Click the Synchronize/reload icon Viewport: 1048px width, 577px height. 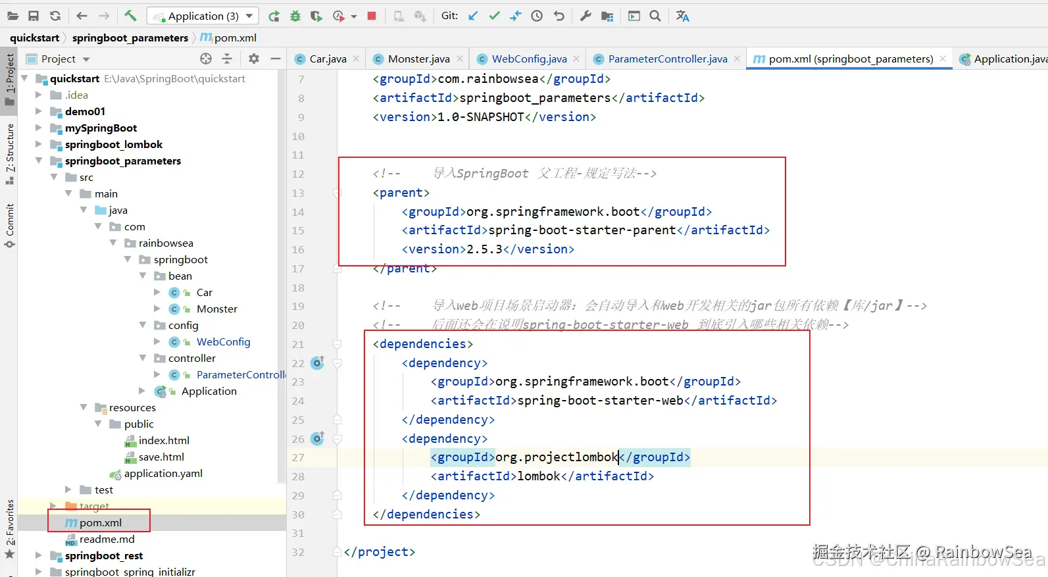click(x=55, y=16)
